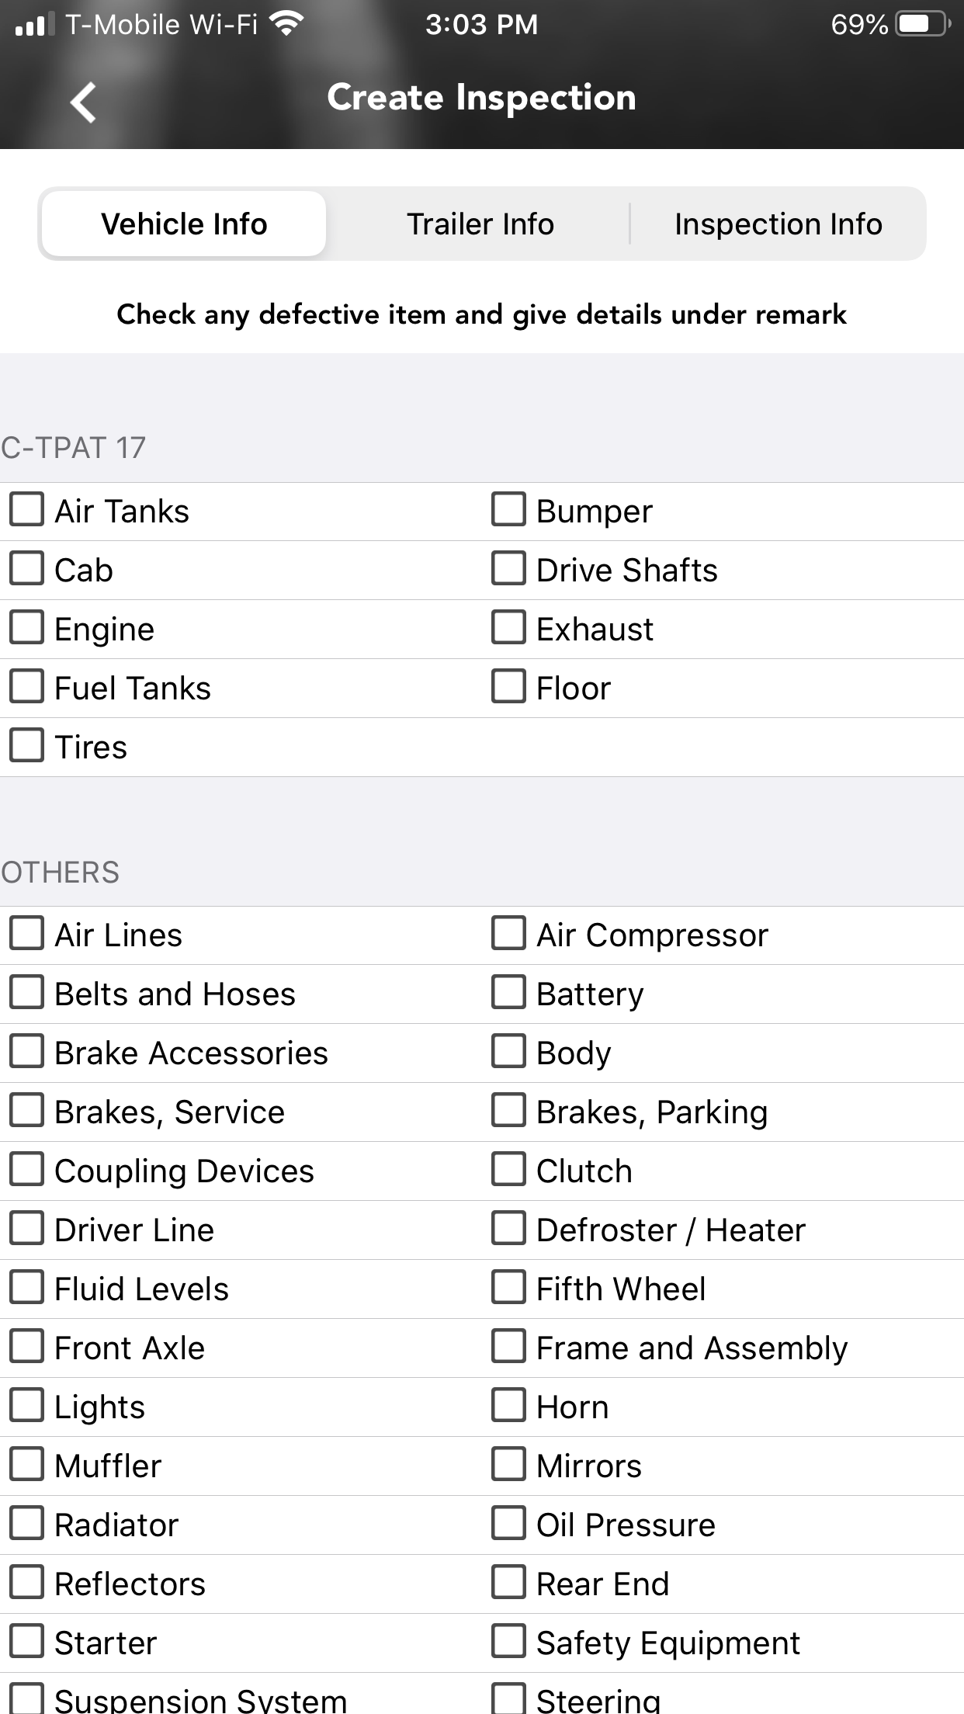Select the Tires checkbox

pyautogui.click(x=27, y=746)
